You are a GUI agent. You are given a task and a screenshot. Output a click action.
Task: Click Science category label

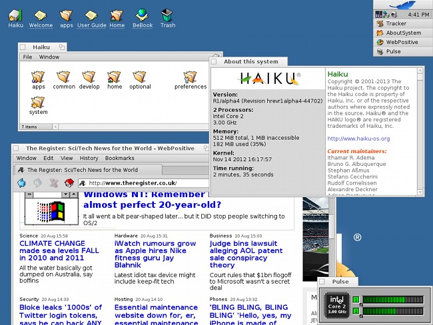[x=29, y=236]
